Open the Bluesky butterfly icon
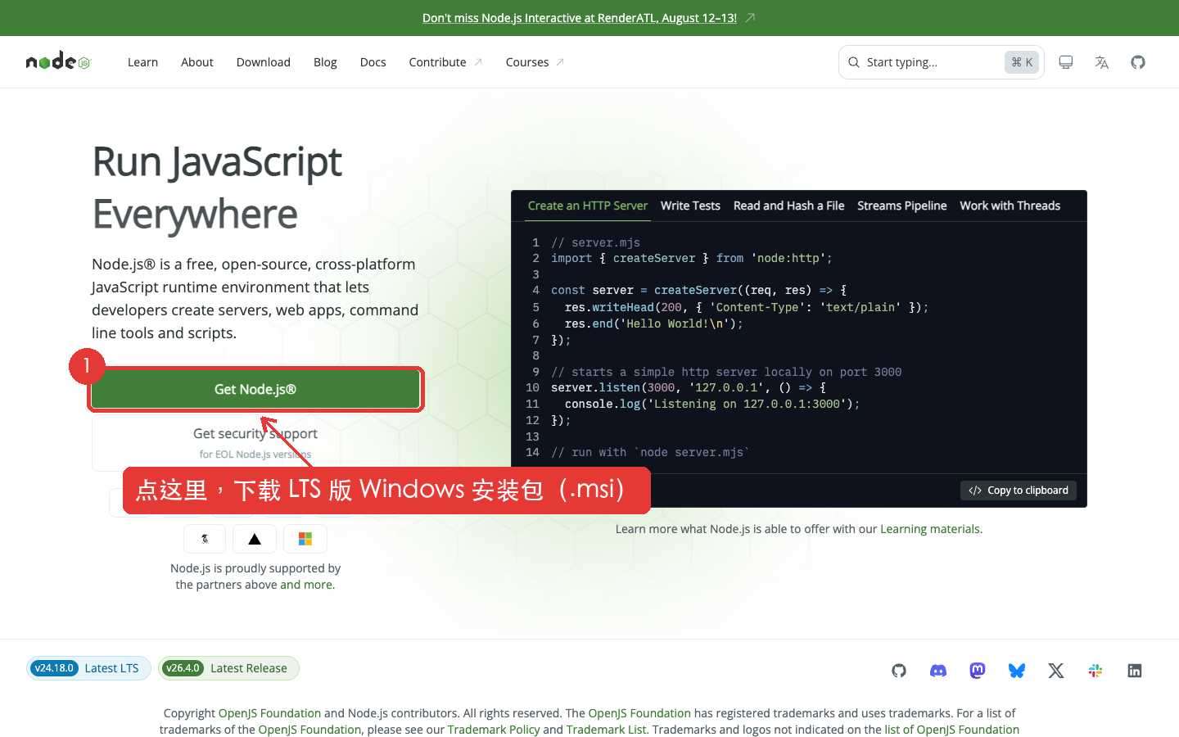This screenshot has height=737, width=1179. coord(1017,671)
